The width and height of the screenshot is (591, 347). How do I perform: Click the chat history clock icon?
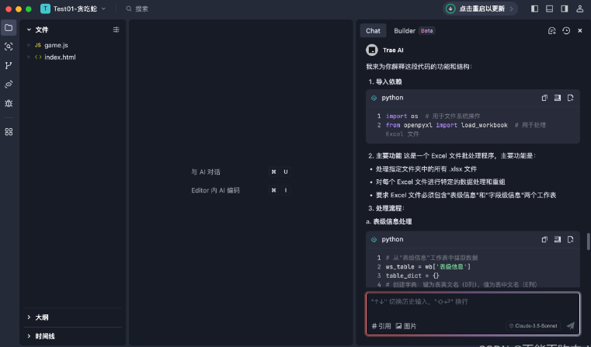[x=566, y=31]
